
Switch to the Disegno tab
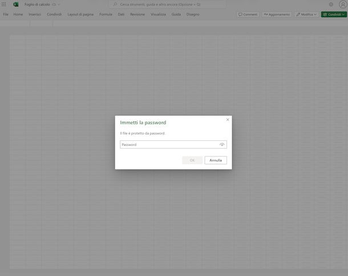click(x=193, y=14)
